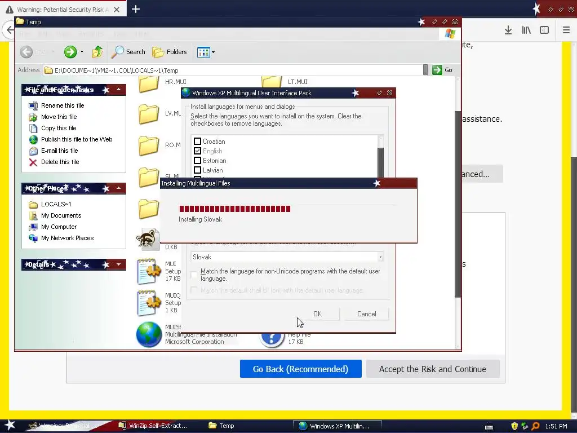Open My Documents in Other Places
This screenshot has height=433, width=577.
click(x=61, y=215)
